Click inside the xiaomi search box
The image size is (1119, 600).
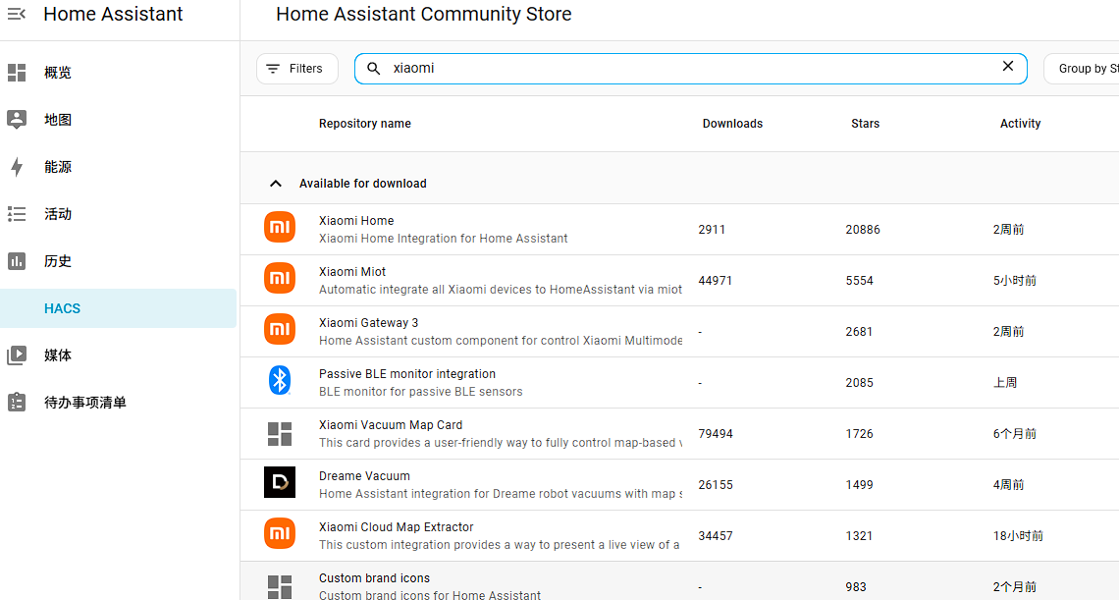[x=687, y=69]
